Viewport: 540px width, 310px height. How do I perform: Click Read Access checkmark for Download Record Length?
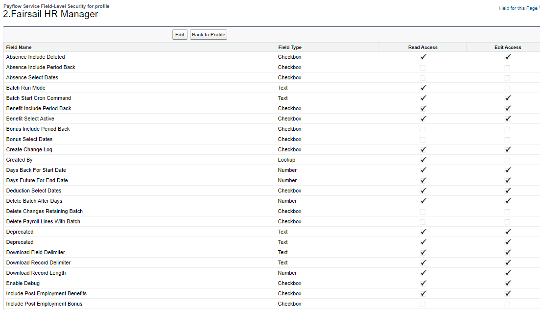click(423, 273)
